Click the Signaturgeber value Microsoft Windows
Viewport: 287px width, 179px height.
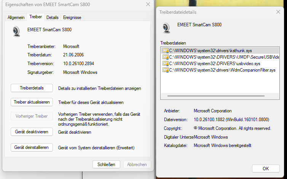pyautogui.click(x=80, y=72)
